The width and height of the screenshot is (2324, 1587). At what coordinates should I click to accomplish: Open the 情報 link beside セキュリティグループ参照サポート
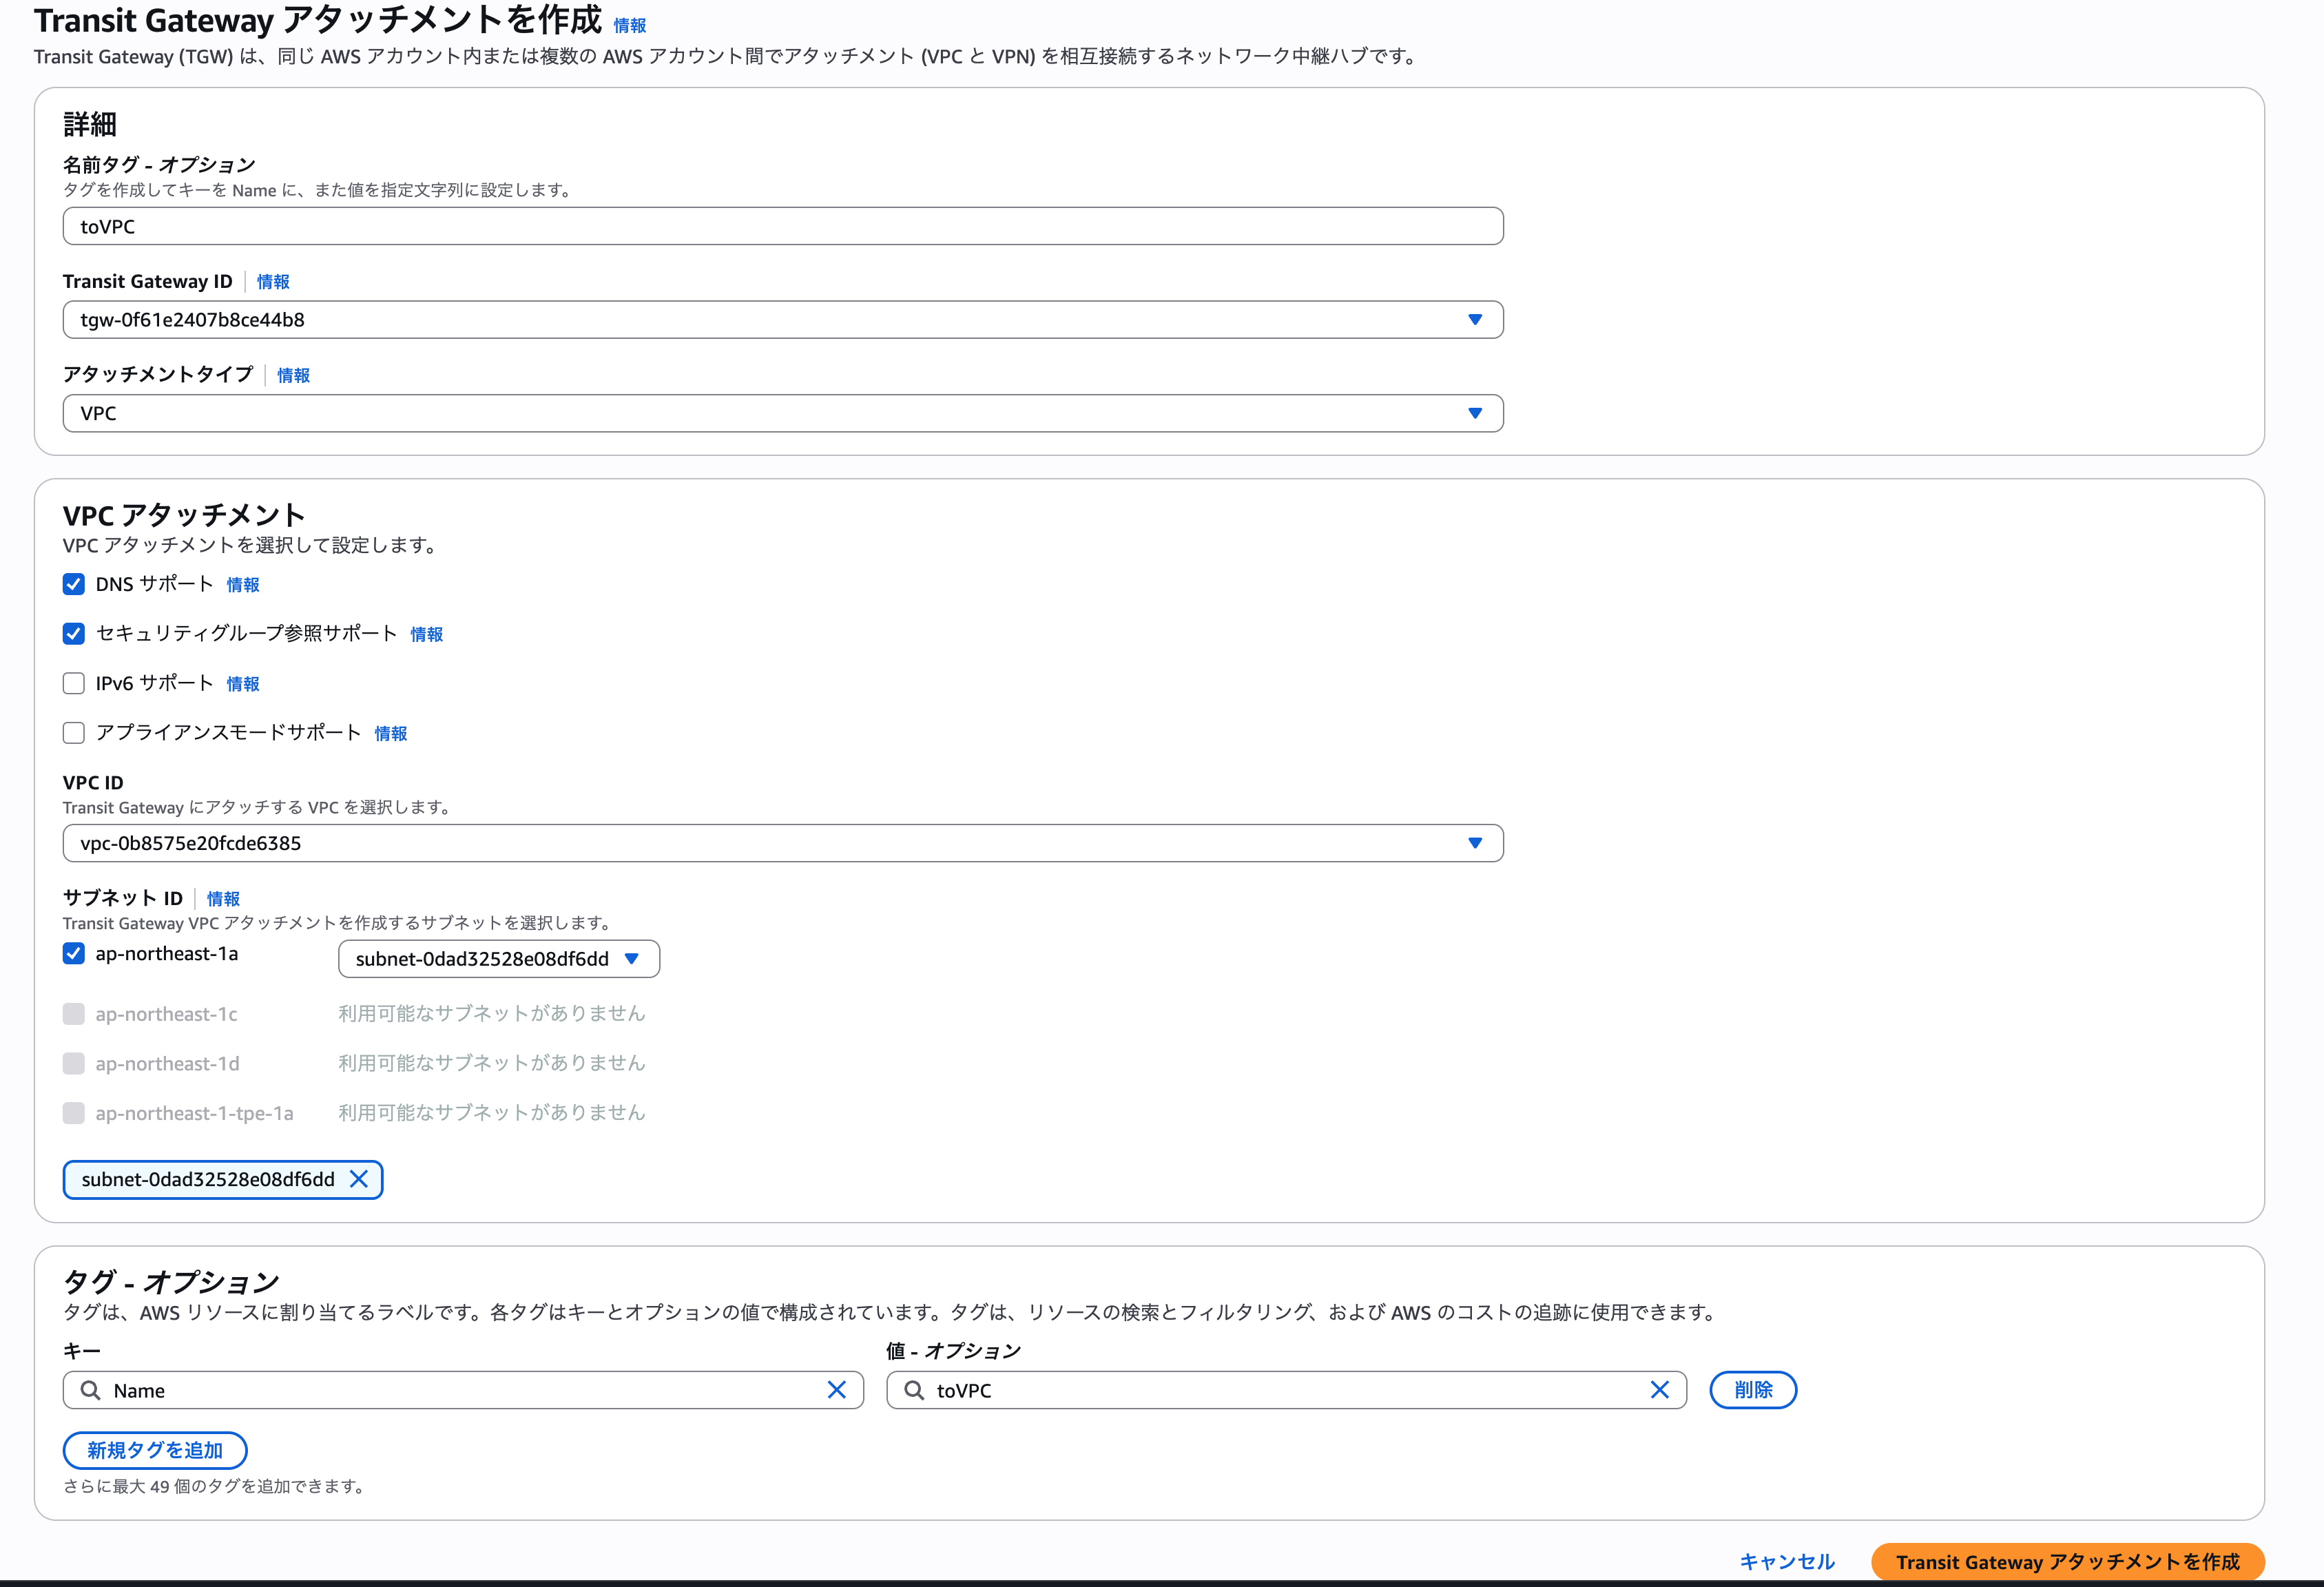pyautogui.click(x=427, y=634)
